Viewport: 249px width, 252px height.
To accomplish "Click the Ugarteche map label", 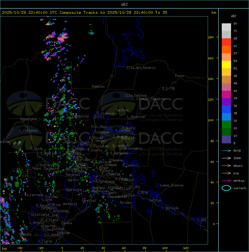I will coord(74,190).
